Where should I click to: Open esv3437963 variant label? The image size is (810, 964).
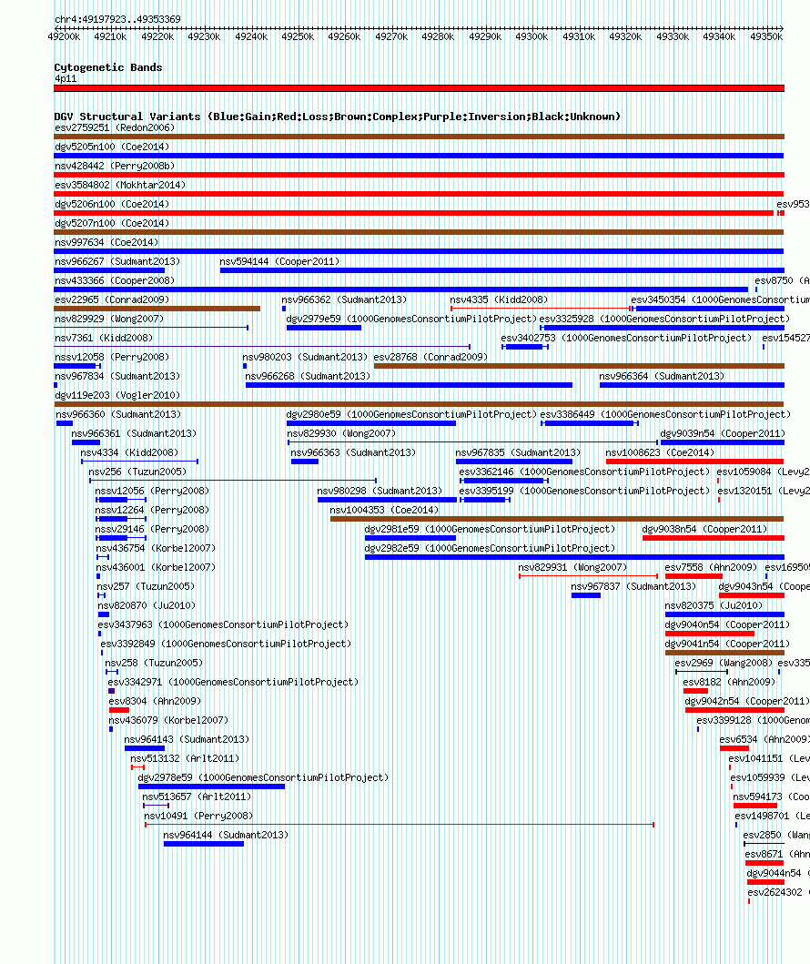(224, 624)
